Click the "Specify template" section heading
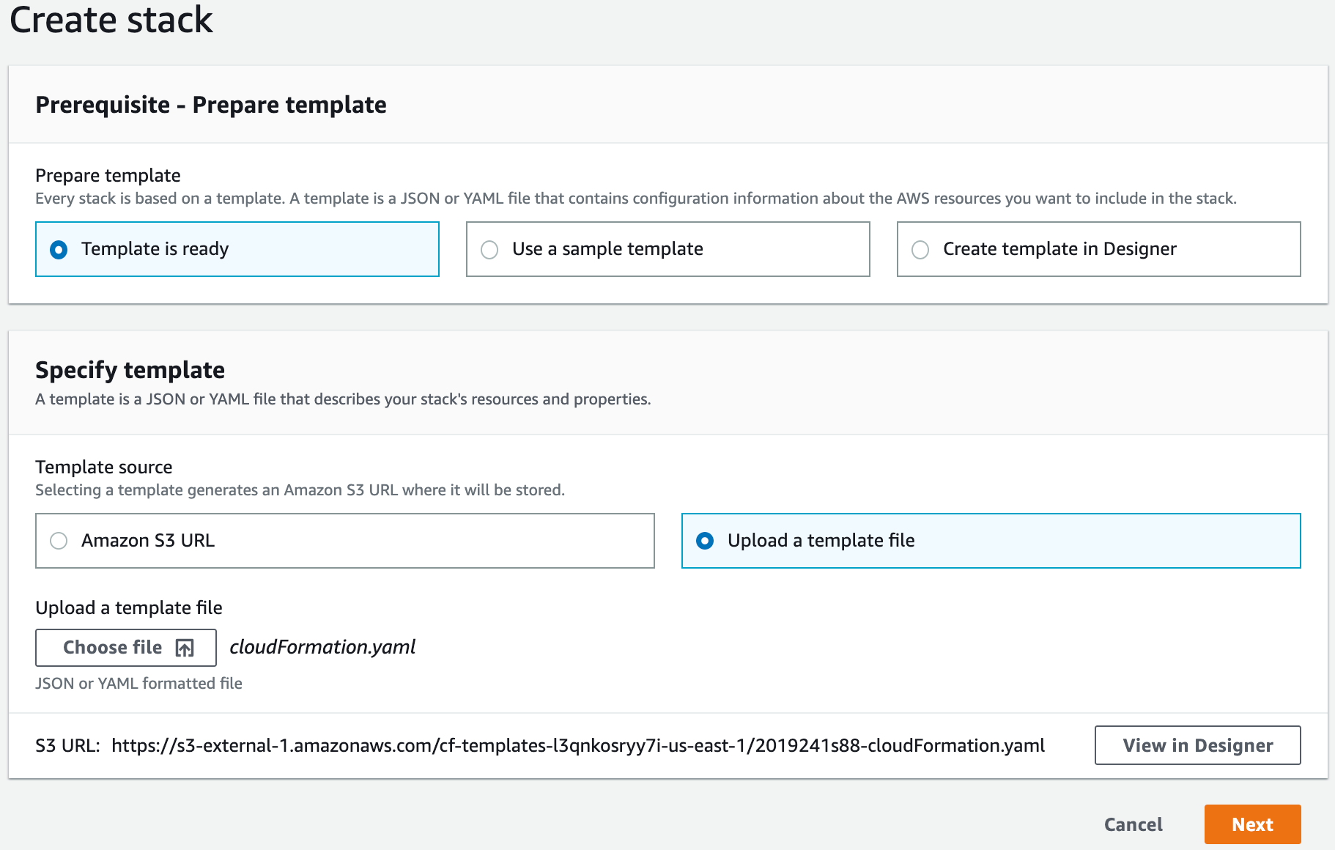 [130, 370]
